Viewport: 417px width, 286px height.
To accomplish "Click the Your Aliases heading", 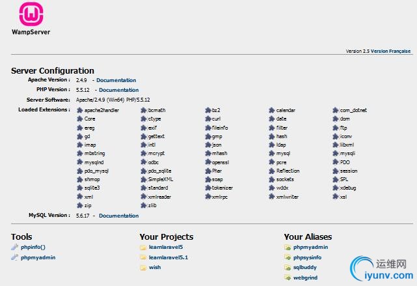I will coord(308,236).
